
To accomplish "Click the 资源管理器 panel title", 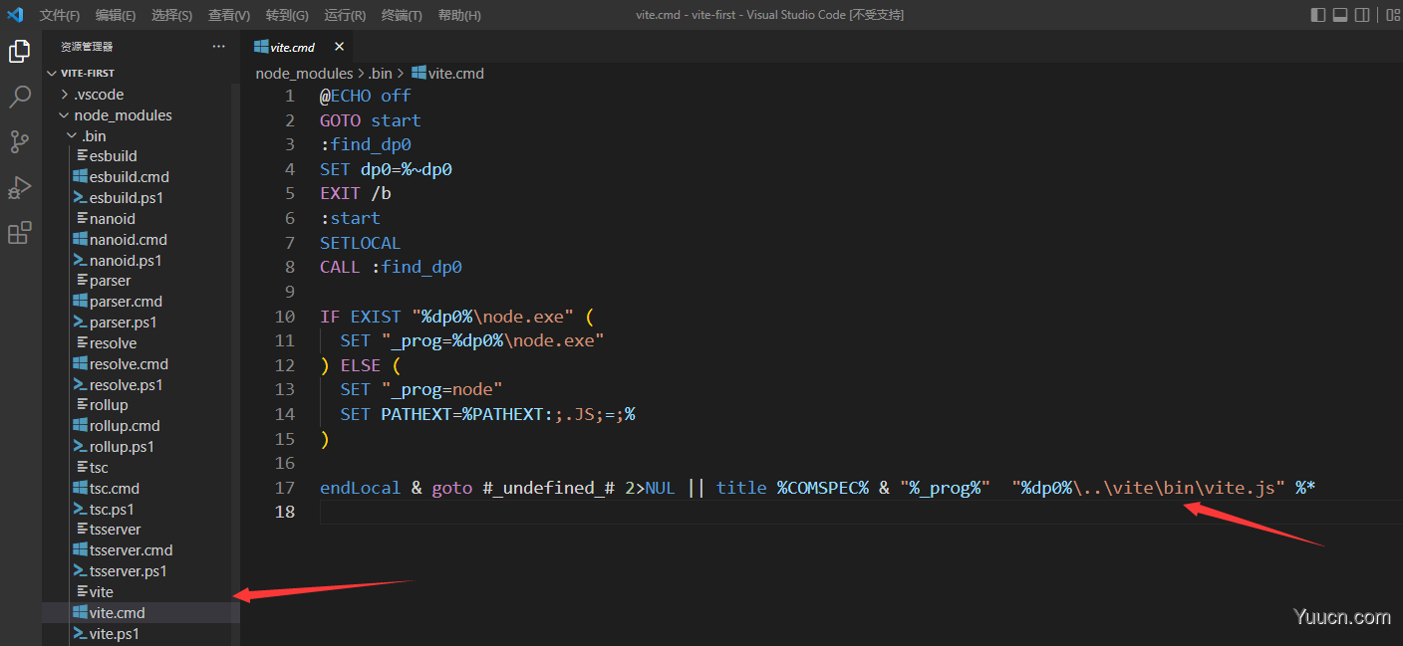I will point(87,47).
